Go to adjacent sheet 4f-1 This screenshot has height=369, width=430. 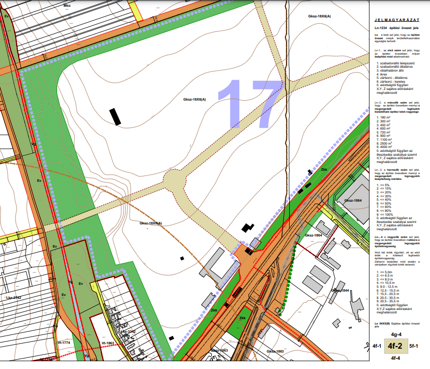pos(377,346)
